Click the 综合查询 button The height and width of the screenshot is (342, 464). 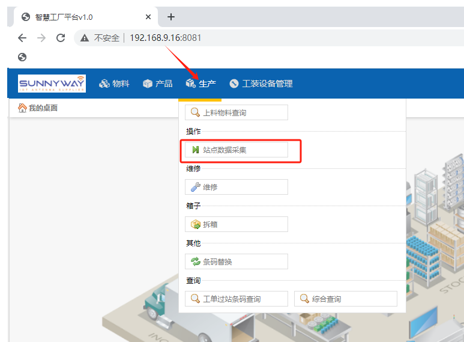point(345,299)
